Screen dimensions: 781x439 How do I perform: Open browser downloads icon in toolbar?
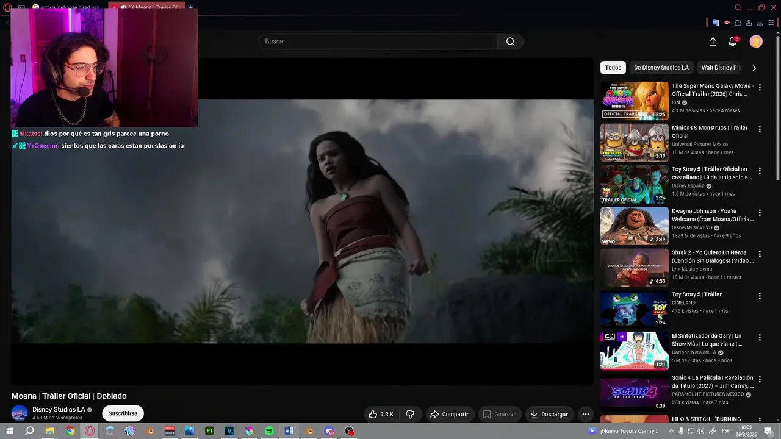point(760,23)
